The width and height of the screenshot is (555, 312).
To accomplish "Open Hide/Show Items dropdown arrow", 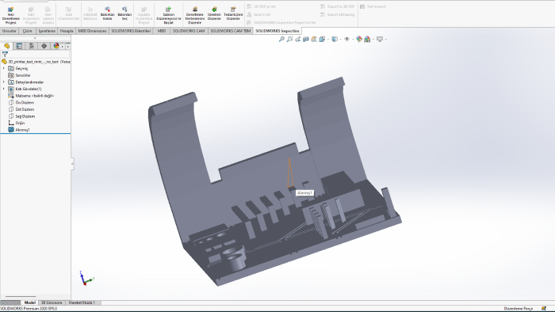I will tap(353, 40).
